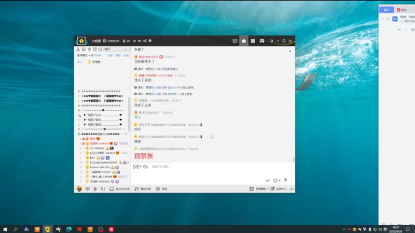Click the scroll-to-bottom arrow in chat
This screenshot has height=233, width=415.
[x=290, y=51]
